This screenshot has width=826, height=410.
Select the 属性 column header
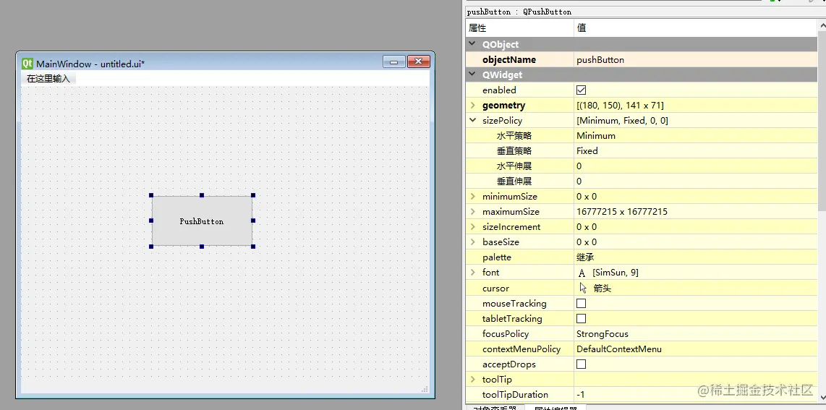coord(519,28)
